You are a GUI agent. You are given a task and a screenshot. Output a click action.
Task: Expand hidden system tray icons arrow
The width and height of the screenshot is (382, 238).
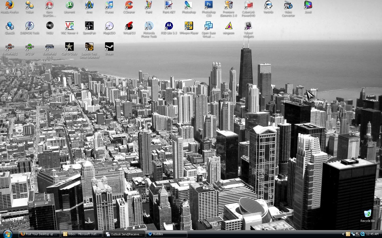click(343, 234)
